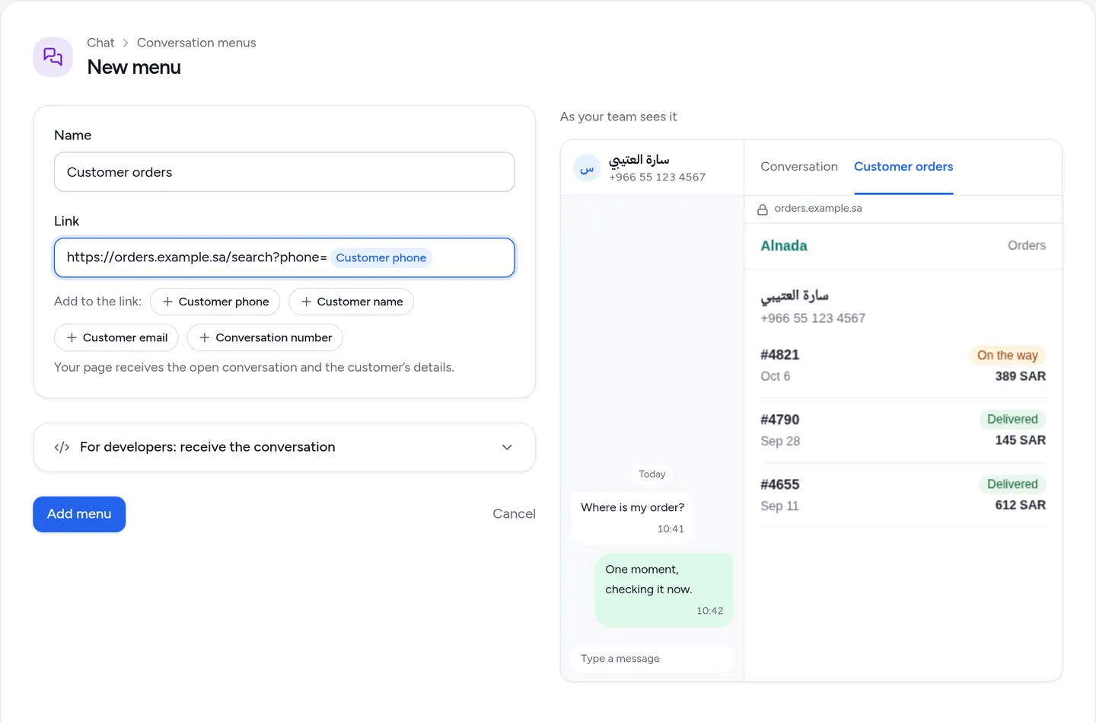Viewport: 1096px width, 722px height.
Task: Click For developers: receive the conversation title
Action: click(208, 447)
